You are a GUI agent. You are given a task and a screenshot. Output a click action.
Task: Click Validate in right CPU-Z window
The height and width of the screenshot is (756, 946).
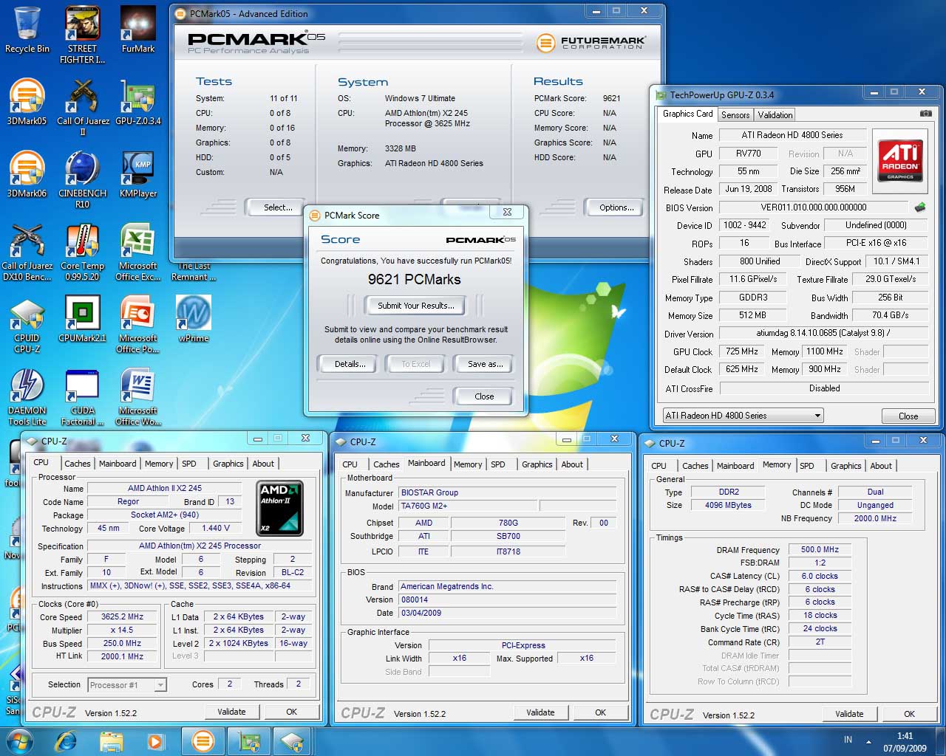849,714
